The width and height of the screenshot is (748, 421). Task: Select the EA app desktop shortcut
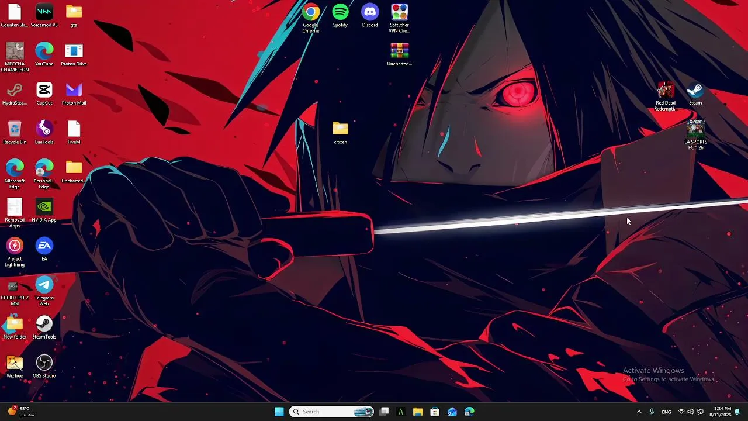click(44, 250)
